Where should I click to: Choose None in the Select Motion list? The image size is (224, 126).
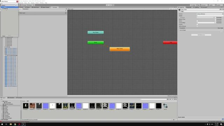click(9, 7)
